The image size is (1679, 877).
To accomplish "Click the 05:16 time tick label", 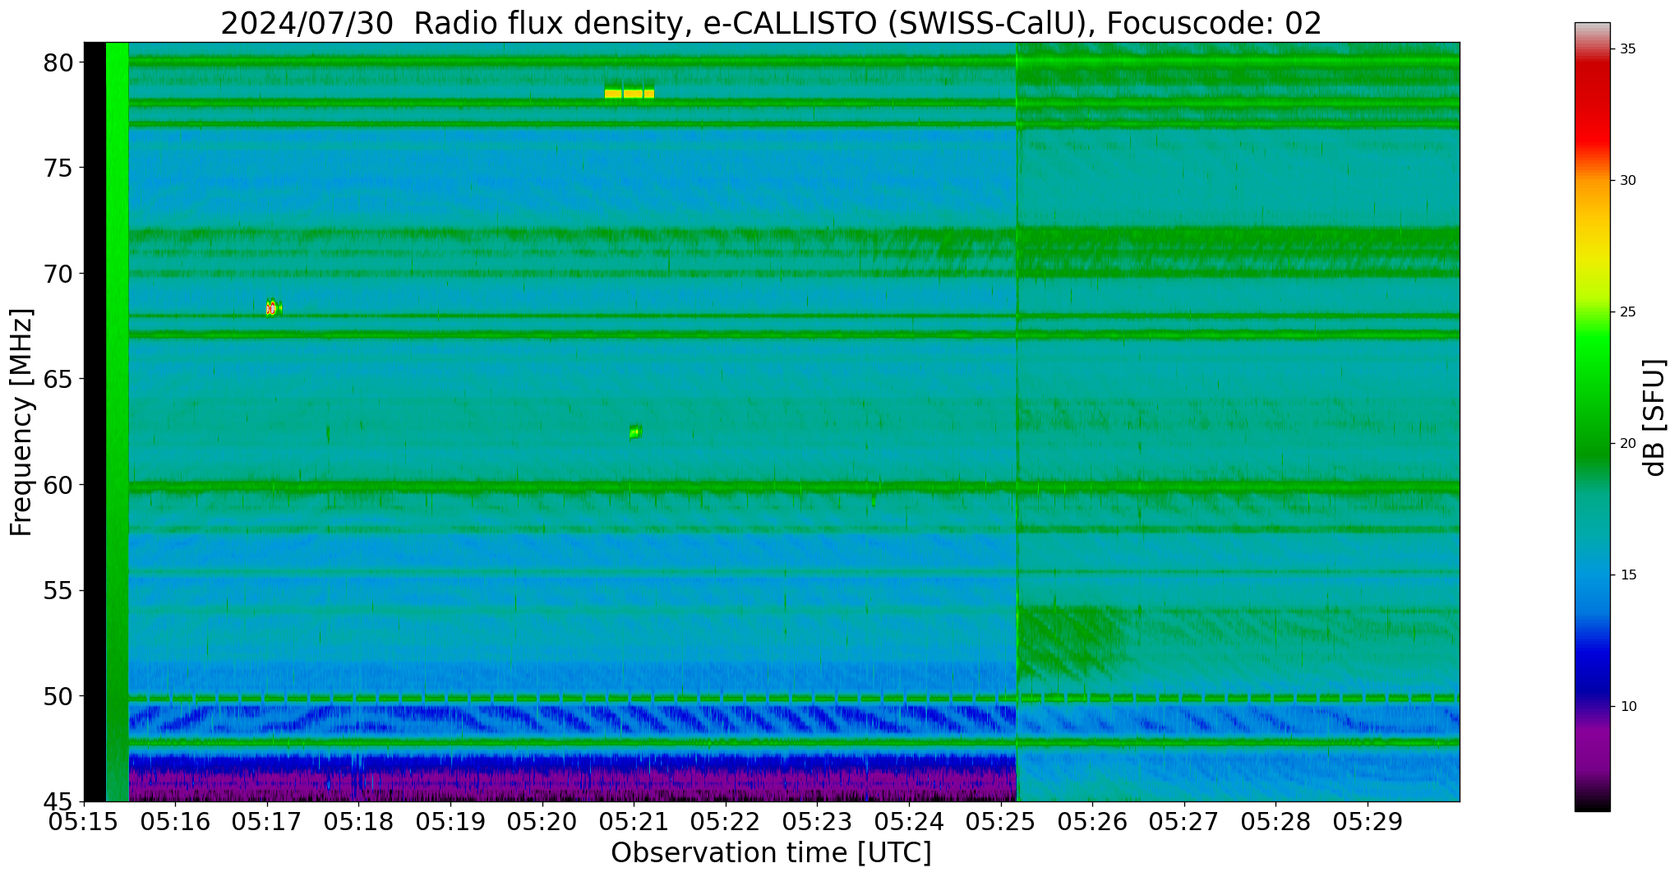I will click(x=175, y=821).
